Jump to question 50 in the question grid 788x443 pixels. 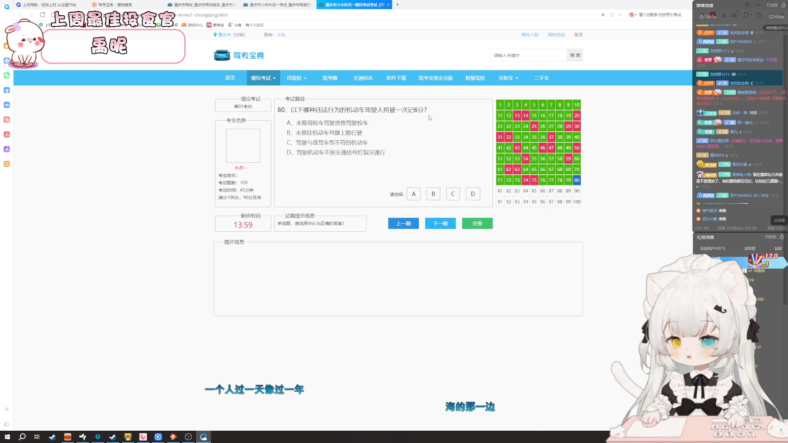tap(577, 148)
